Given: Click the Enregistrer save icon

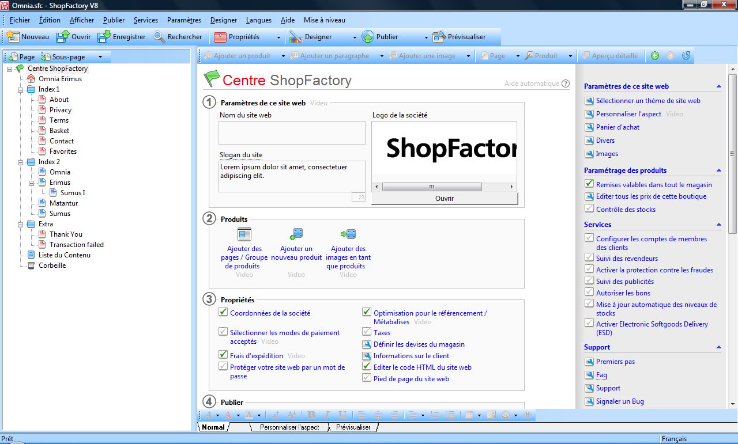Looking at the screenshot, I should click(104, 37).
